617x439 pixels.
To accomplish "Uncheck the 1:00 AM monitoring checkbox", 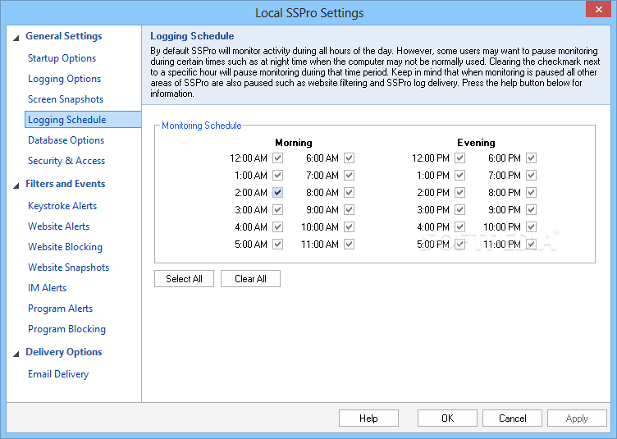I will click(x=278, y=175).
